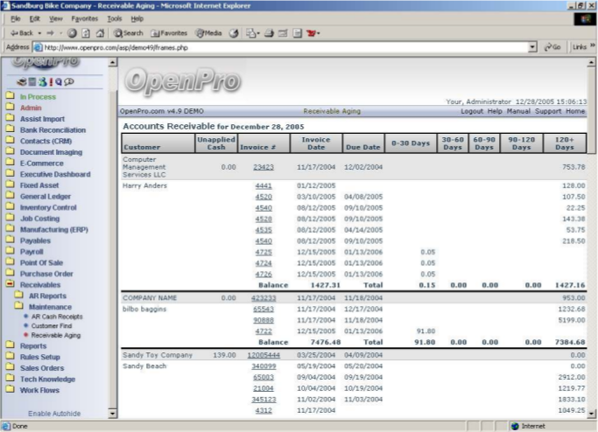The width and height of the screenshot is (598, 432).
Task: Click the Search toolbar button
Action: (128, 32)
